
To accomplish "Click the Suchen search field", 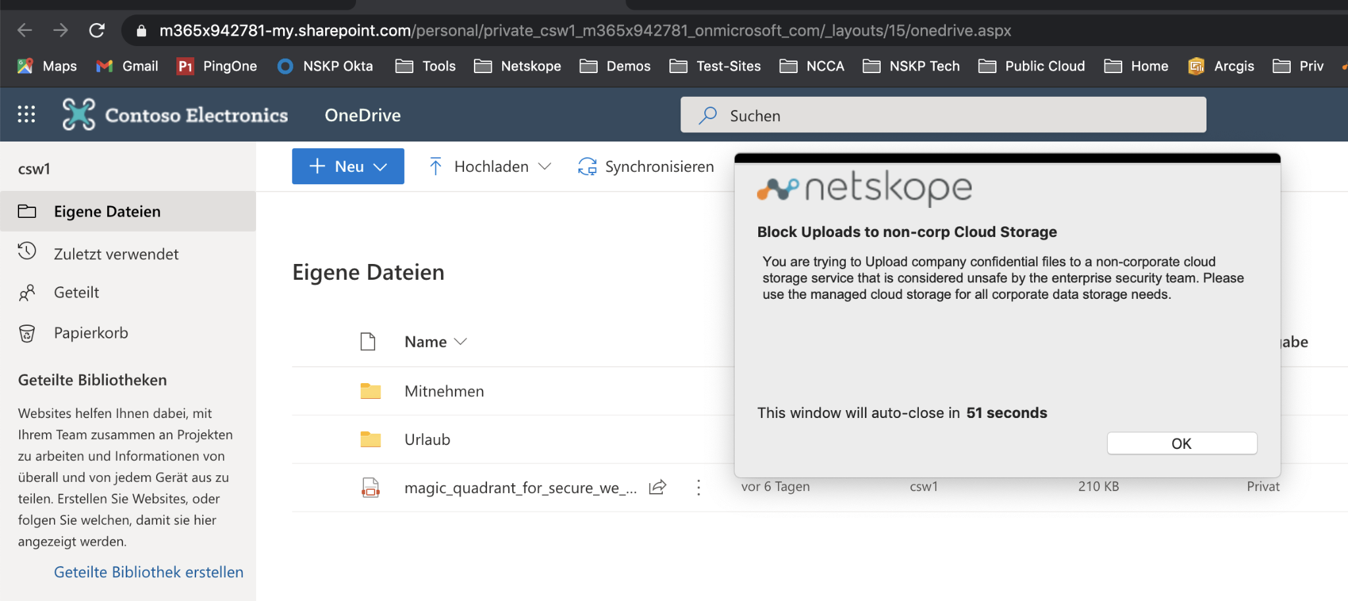I will [x=943, y=115].
